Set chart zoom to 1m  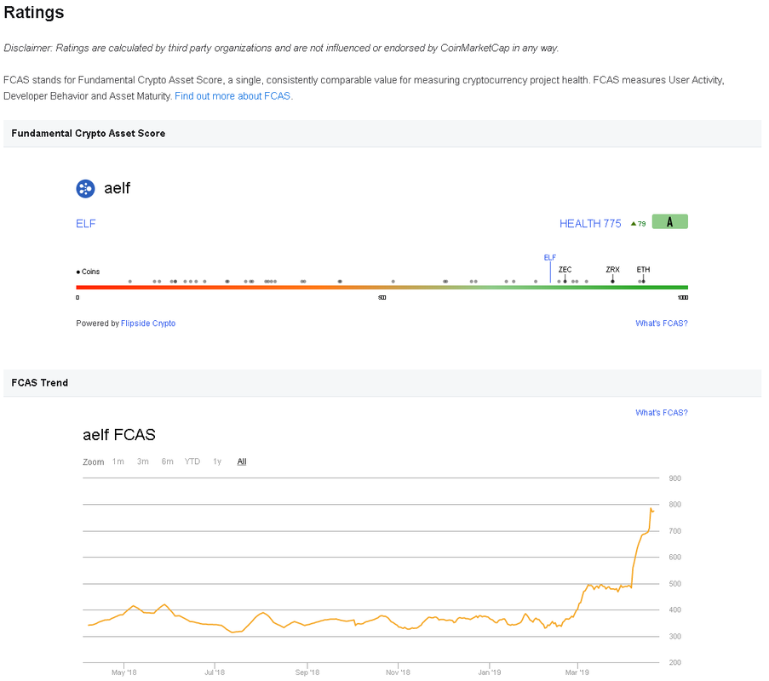[x=118, y=462]
